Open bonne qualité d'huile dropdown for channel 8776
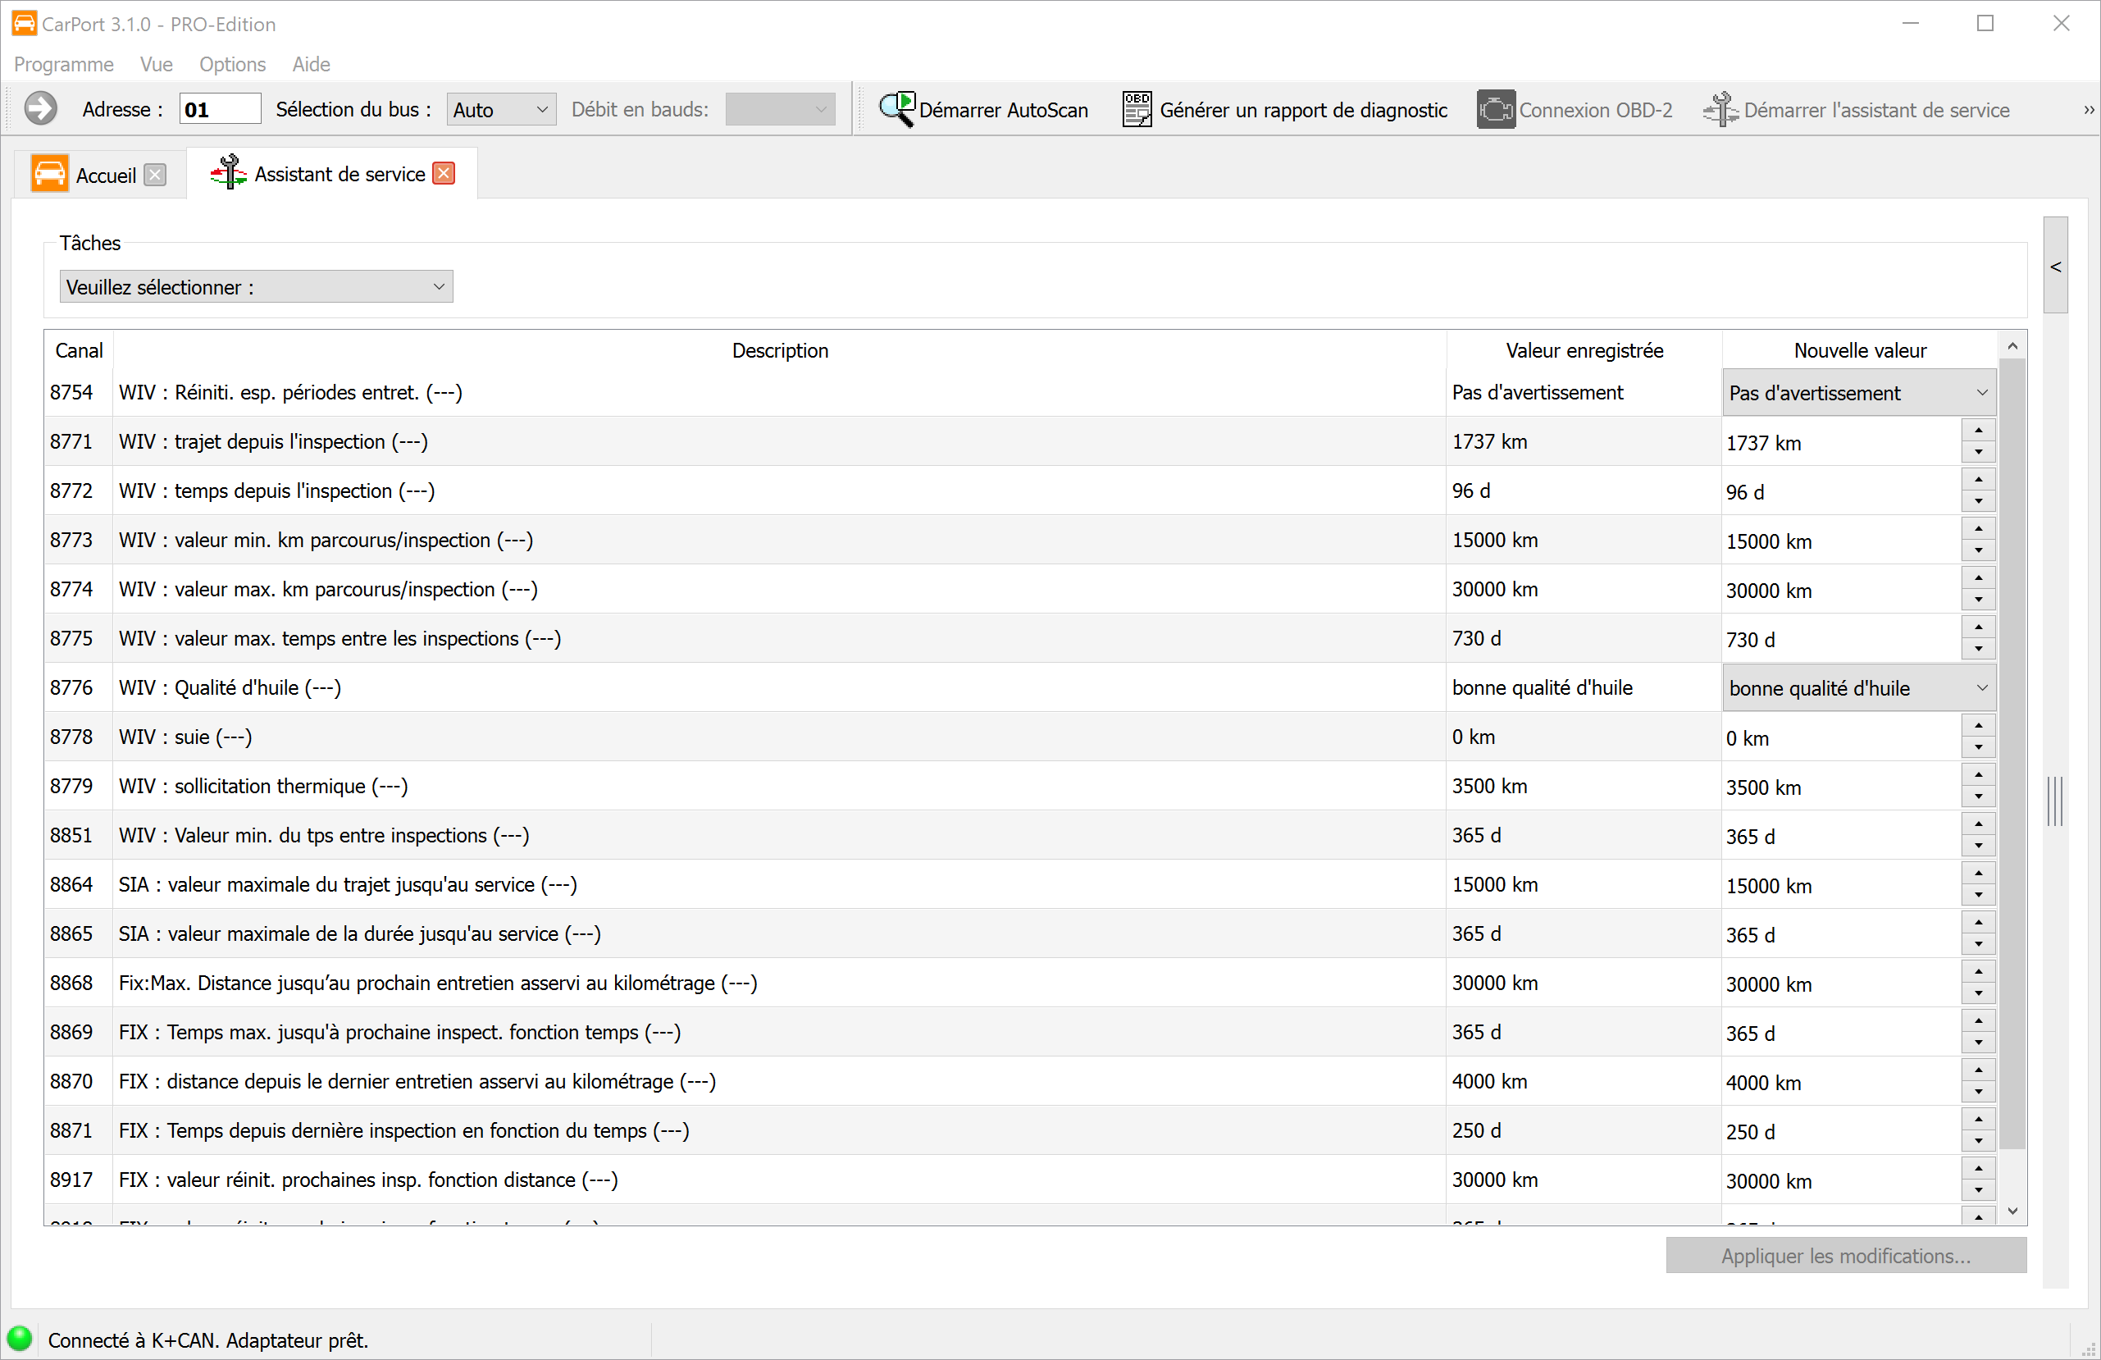2101x1360 pixels. [1858, 688]
